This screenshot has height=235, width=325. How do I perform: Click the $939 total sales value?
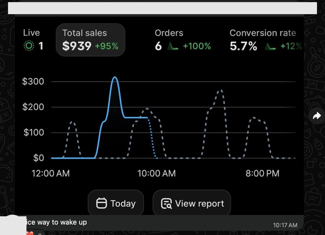[x=77, y=46]
